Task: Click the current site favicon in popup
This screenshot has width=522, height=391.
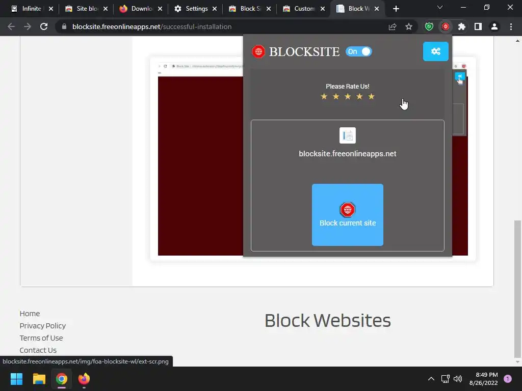Action: [x=348, y=135]
